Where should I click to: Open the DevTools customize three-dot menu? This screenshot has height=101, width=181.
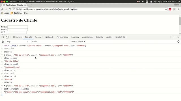click(x=174, y=37)
